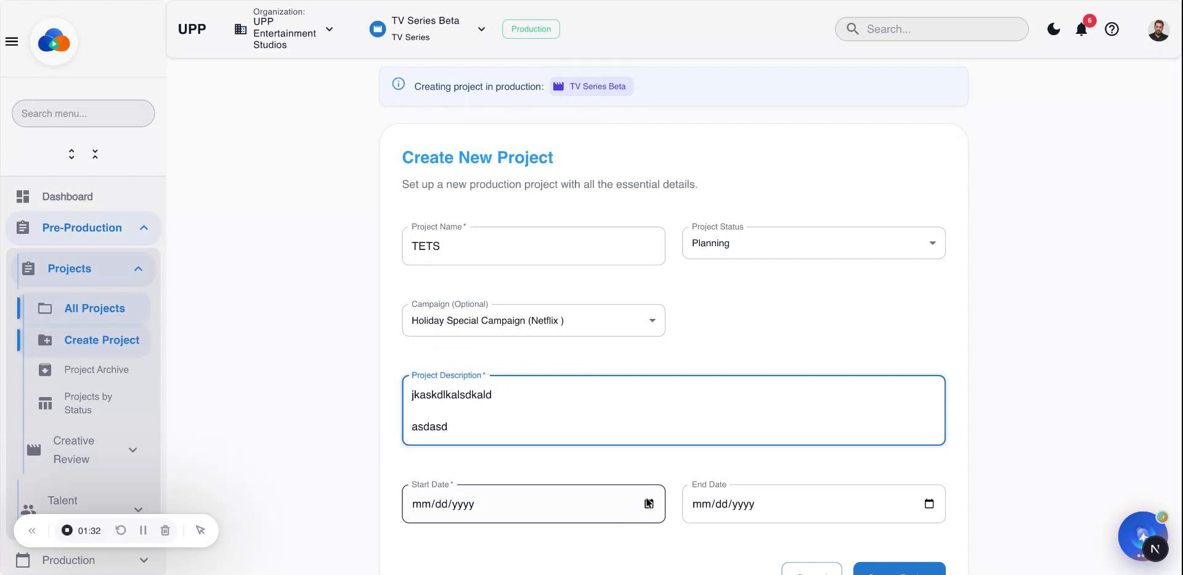The height and width of the screenshot is (575, 1183).
Task: Select the Project Archive sidebar icon
Action: tap(45, 369)
